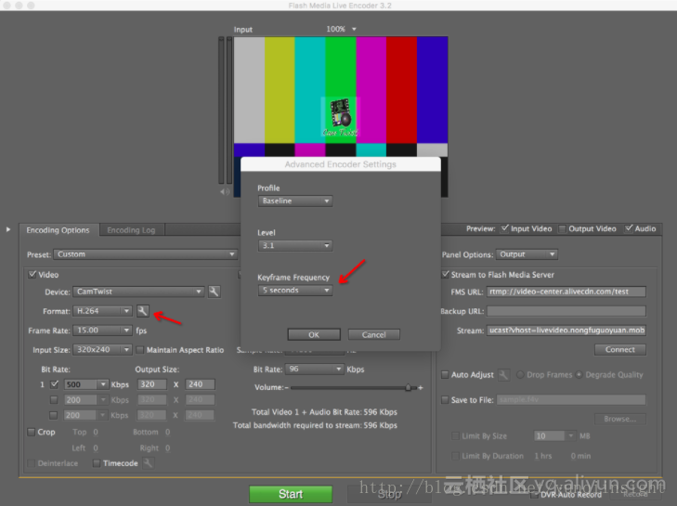
Task: Click the Backup URL input field
Action: tap(566, 311)
